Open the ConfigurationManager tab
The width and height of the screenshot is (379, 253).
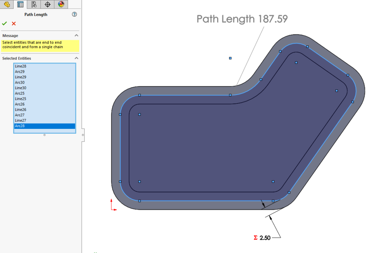[x=33, y=4]
